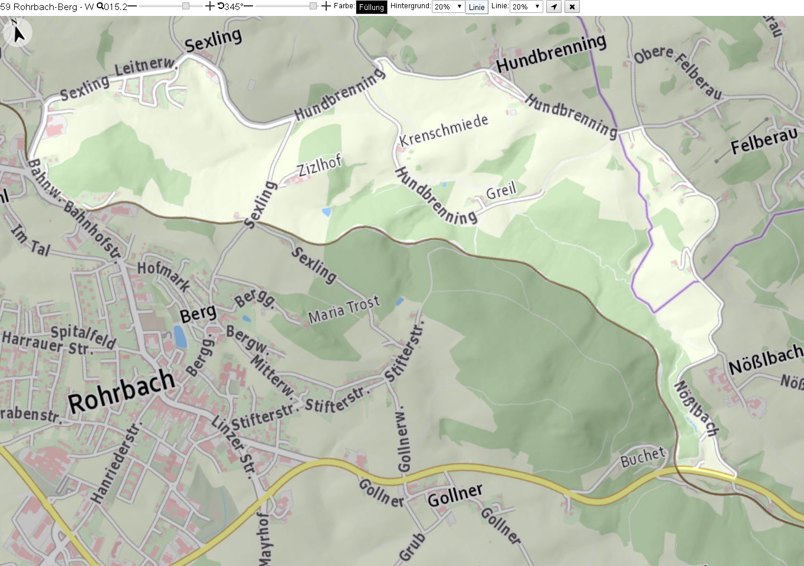This screenshot has height=566, width=804.
Task: Click the Maria Trost label on map
Action: [x=344, y=310]
